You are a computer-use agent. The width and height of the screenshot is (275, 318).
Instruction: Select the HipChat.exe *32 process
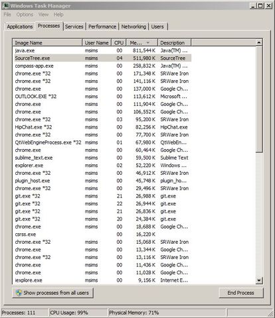pyautogui.click(x=102, y=127)
